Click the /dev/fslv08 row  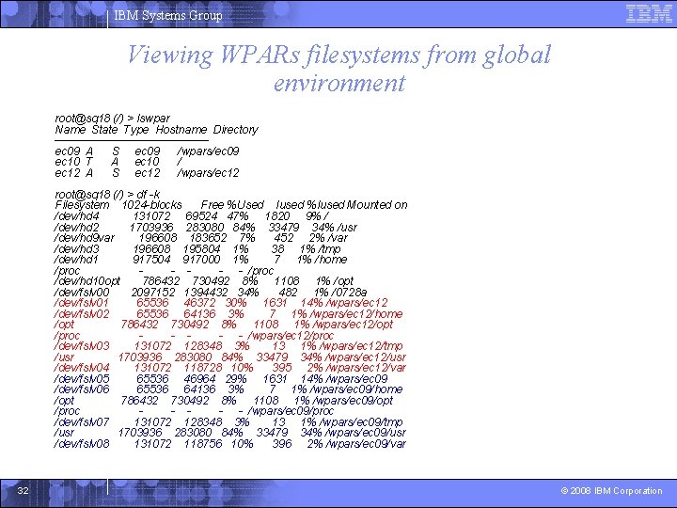tap(230, 444)
